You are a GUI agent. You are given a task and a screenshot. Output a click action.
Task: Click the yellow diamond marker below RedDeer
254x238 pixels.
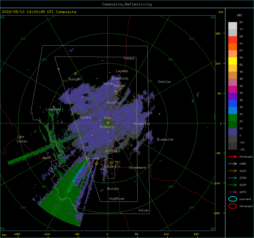pos(116,92)
